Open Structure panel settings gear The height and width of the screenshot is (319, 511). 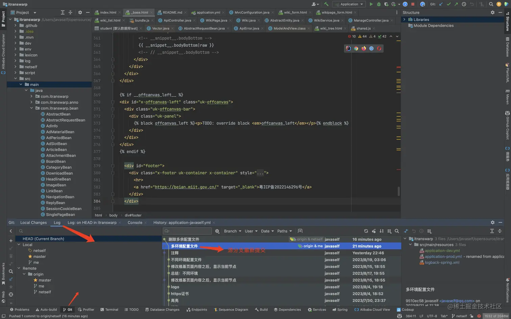point(492,12)
